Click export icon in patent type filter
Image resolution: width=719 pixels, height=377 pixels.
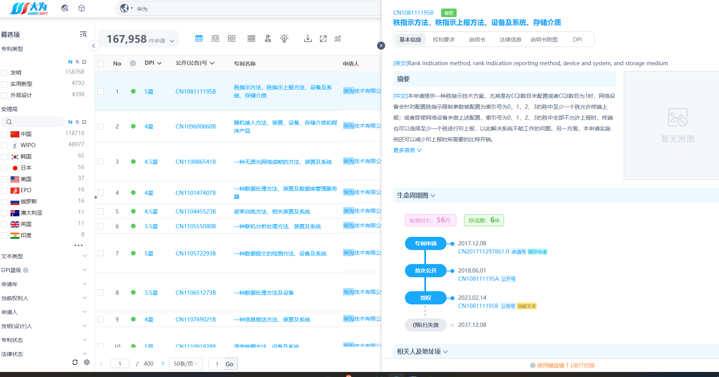[84, 62]
